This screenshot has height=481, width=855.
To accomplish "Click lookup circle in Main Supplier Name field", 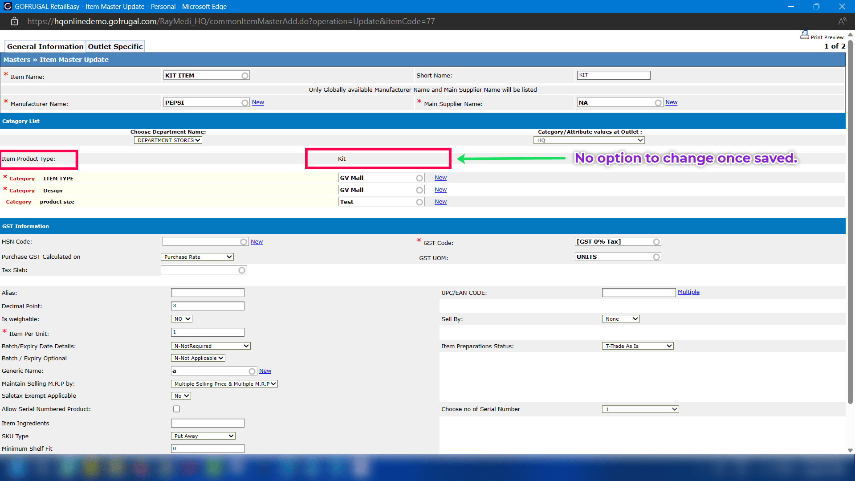I will (x=658, y=103).
